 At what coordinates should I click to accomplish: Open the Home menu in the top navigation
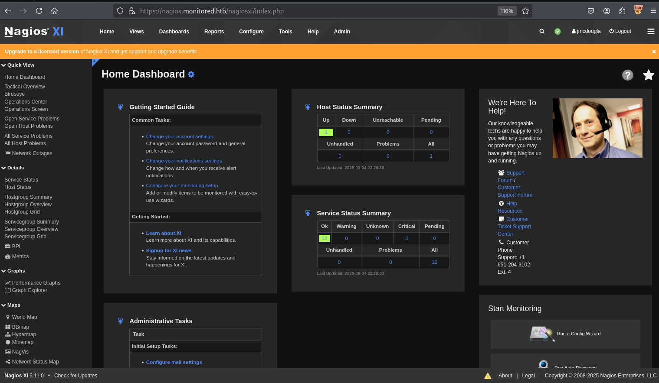pyautogui.click(x=107, y=32)
